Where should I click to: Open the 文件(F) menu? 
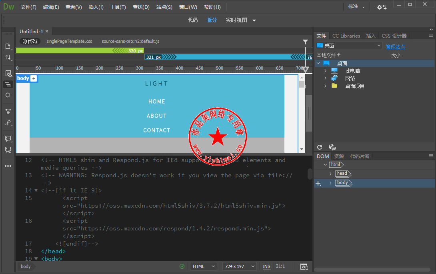(28, 7)
